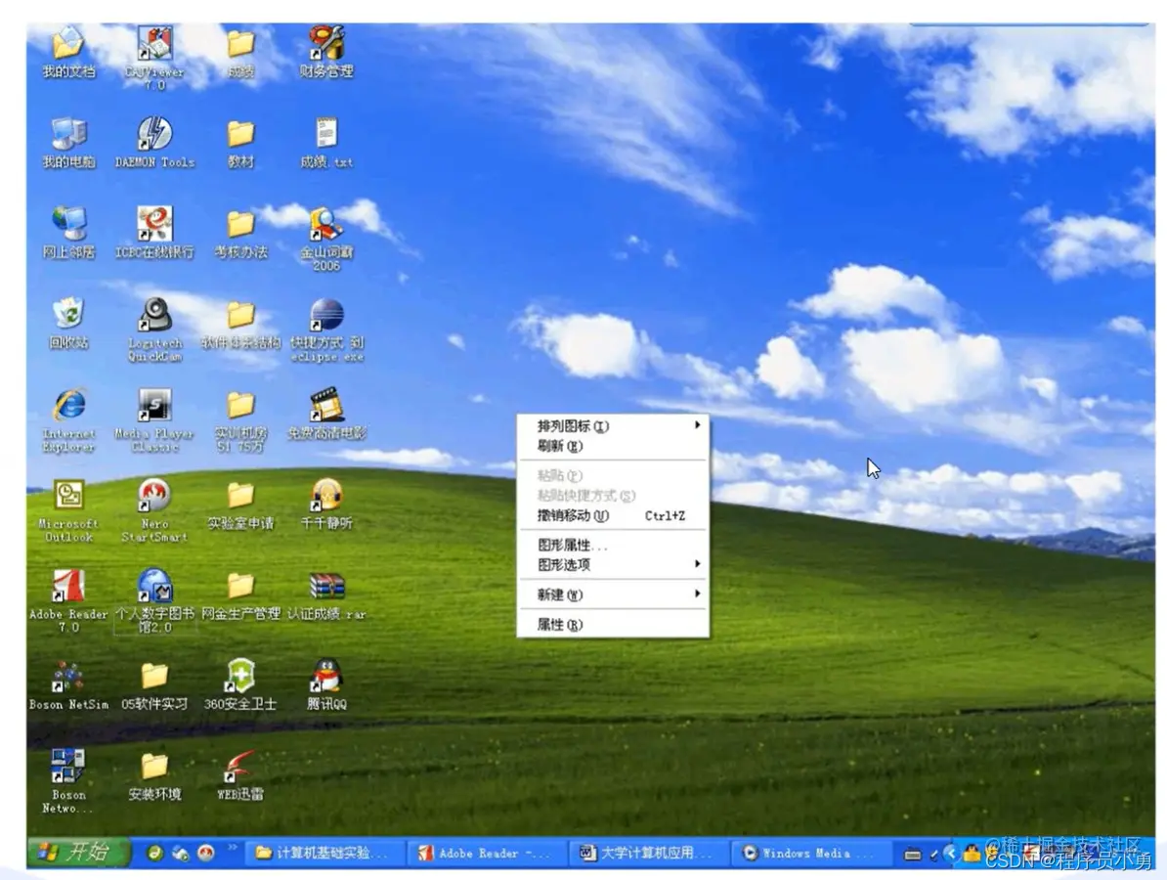The width and height of the screenshot is (1167, 880).
Task: Launch the 千千静听 music player
Action: [326, 505]
